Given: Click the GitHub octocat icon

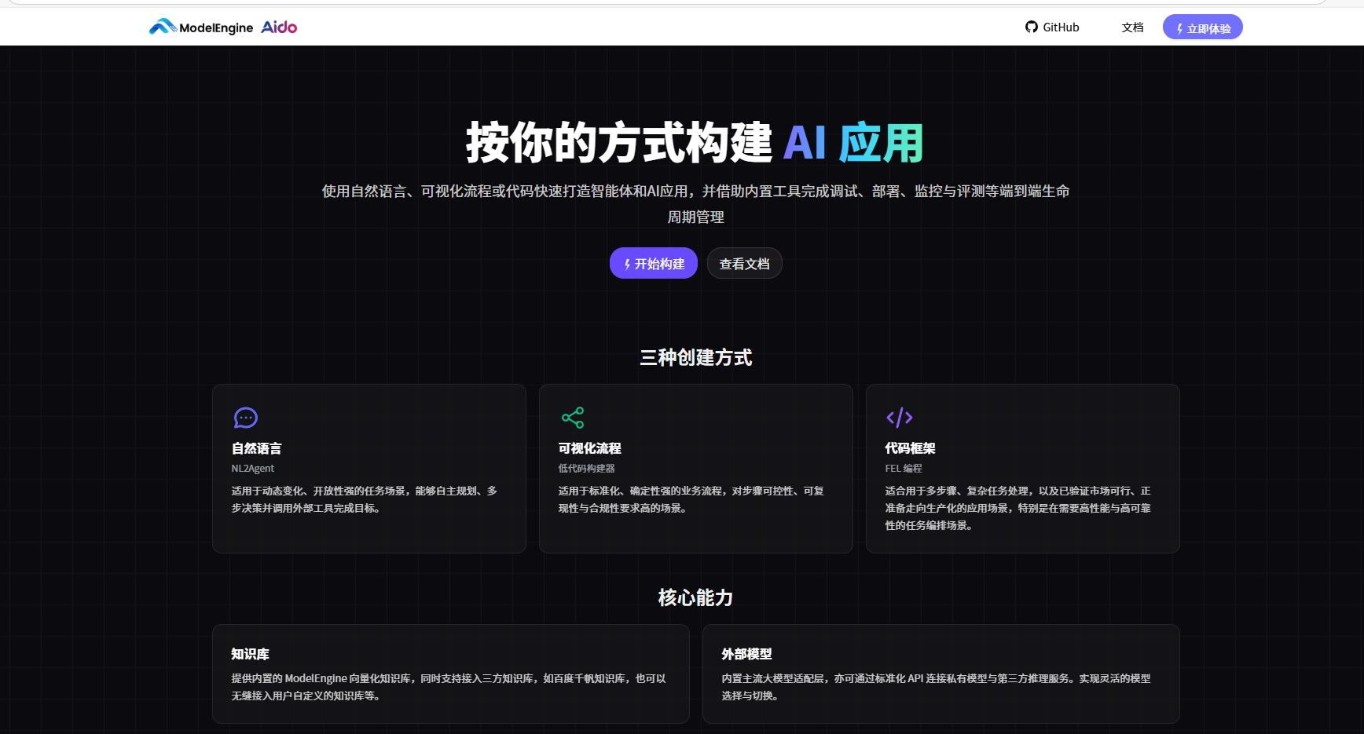Looking at the screenshot, I should pos(1031,26).
